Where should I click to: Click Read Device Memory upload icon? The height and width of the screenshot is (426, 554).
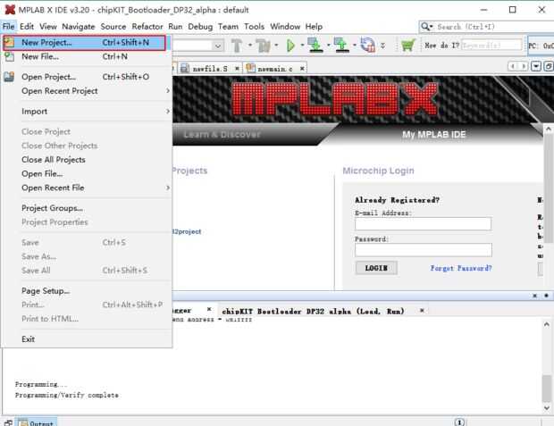[x=341, y=46]
